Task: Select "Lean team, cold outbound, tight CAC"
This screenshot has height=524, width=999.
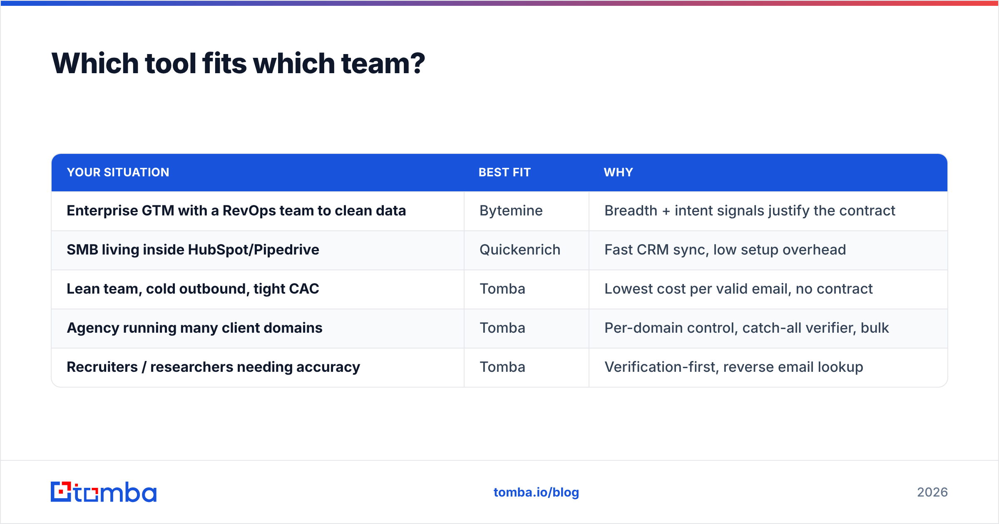Action: coord(193,289)
